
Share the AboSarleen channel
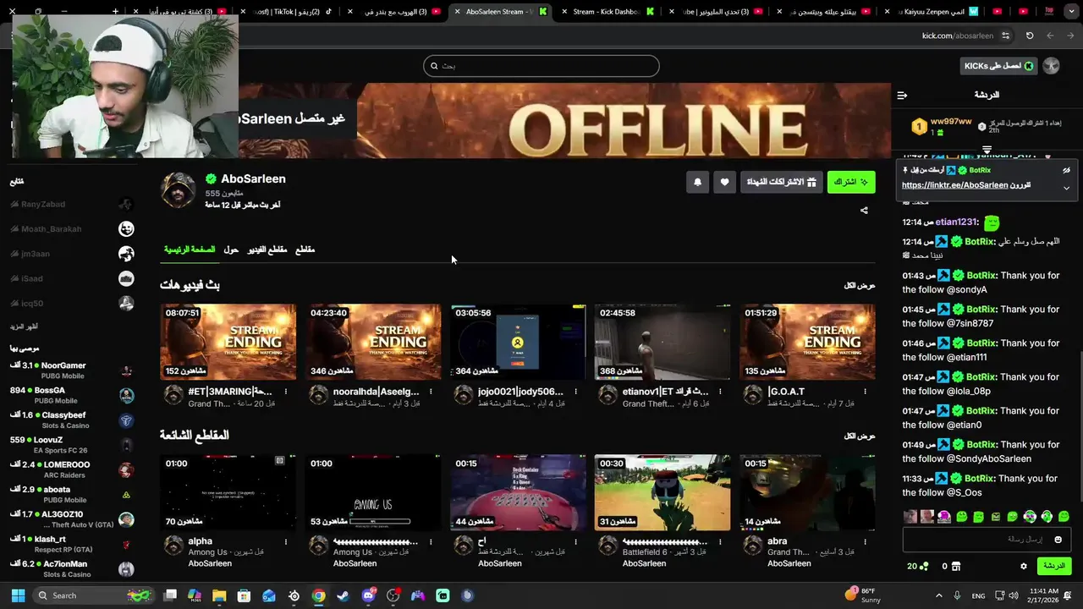[x=864, y=211]
